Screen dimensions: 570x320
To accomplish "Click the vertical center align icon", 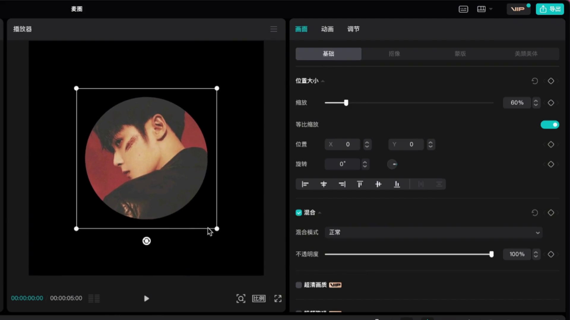I will 379,184.
